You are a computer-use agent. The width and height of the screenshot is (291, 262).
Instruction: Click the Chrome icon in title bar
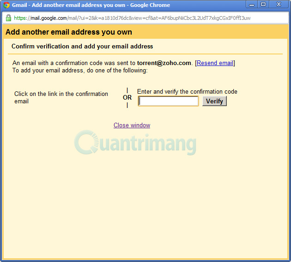(6, 5)
